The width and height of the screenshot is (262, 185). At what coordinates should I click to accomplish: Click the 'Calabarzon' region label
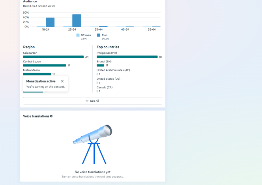click(30, 53)
